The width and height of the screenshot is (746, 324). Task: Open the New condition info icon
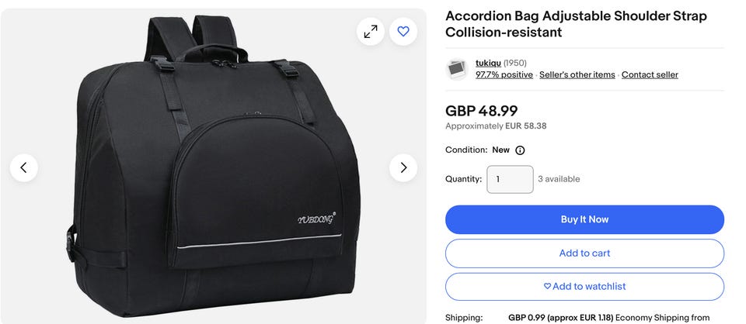(x=520, y=150)
